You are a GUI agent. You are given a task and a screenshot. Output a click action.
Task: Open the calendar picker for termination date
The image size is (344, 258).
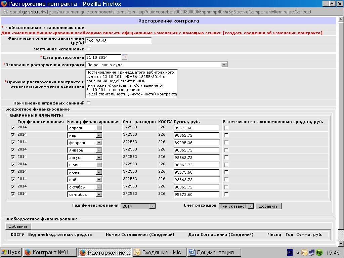click(x=124, y=57)
